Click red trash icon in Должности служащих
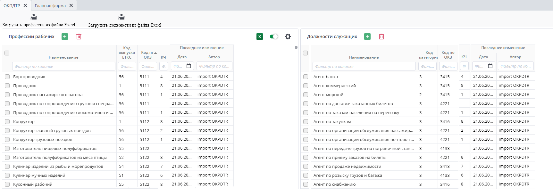Image resolution: width=553 pixels, height=189 pixels. pos(381,37)
